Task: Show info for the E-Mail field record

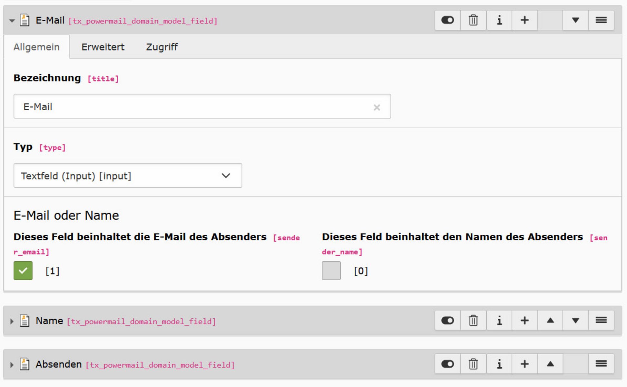Action: (x=499, y=20)
